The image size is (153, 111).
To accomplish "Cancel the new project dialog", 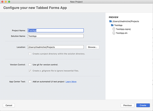I will pos(9,105).
